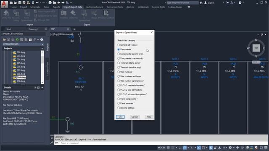Close the Export to Spreadsheet dialog

[x=152, y=32]
